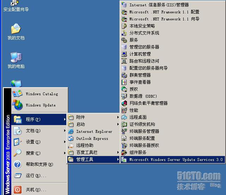Select 搜索(C) menu entry label
This screenshot has height=195, width=226.
33,153
